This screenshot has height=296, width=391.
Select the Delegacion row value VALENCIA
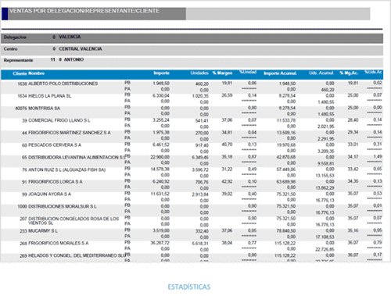tap(70, 37)
